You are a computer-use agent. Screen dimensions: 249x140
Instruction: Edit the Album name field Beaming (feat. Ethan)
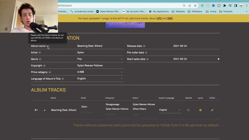tap(100, 46)
